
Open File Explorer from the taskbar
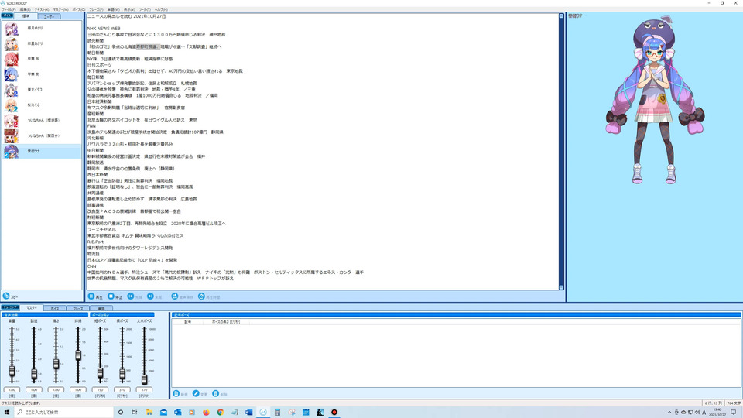coord(149,413)
